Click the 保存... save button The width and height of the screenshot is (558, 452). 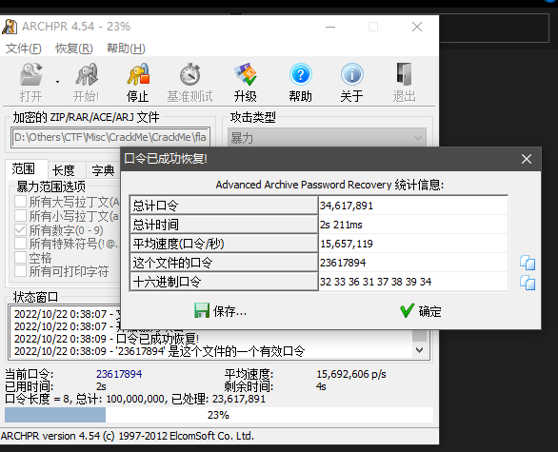tap(221, 311)
